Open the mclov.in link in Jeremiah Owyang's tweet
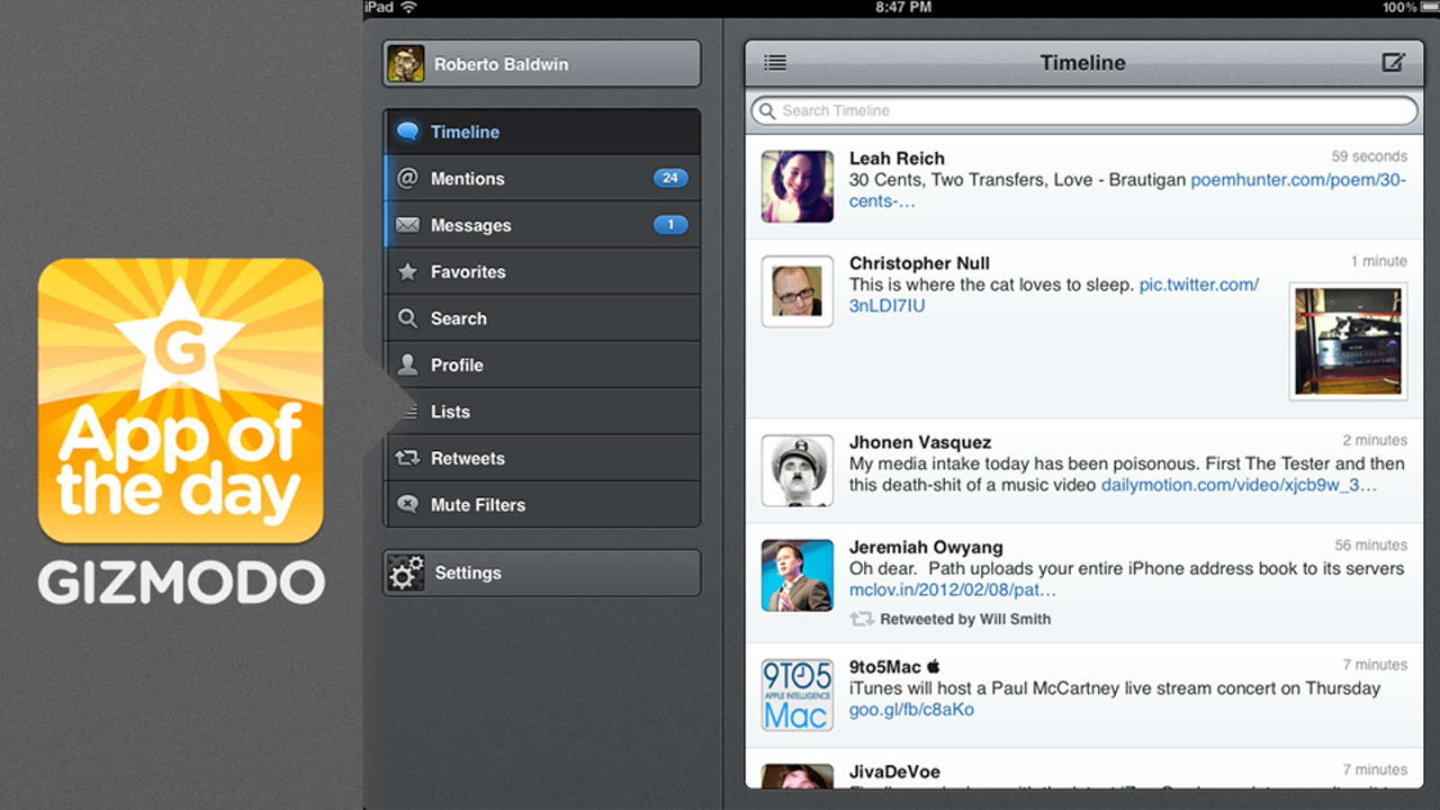The height and width of the screenshot is (810, 1440). click(x=952, y=590)
